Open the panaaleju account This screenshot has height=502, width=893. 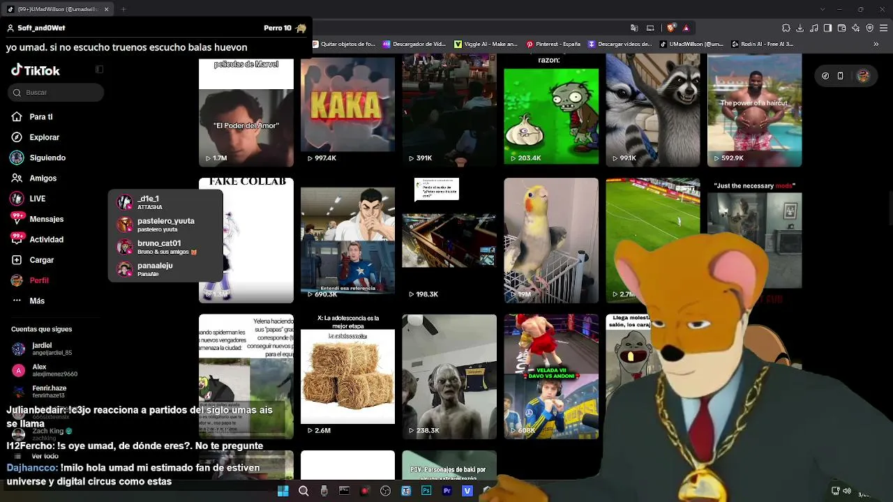coord(165,269)
